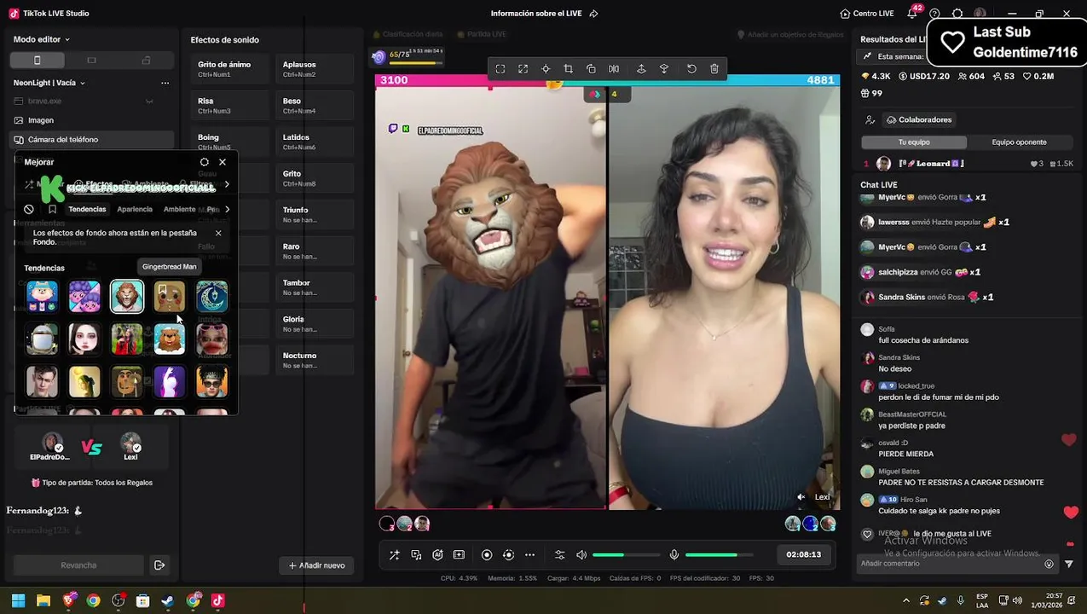Image resolution: width=1087 pixels, height=614 pixels.
Task: Expand more effect categories arrow beside Ambiente
Action: 227,209
